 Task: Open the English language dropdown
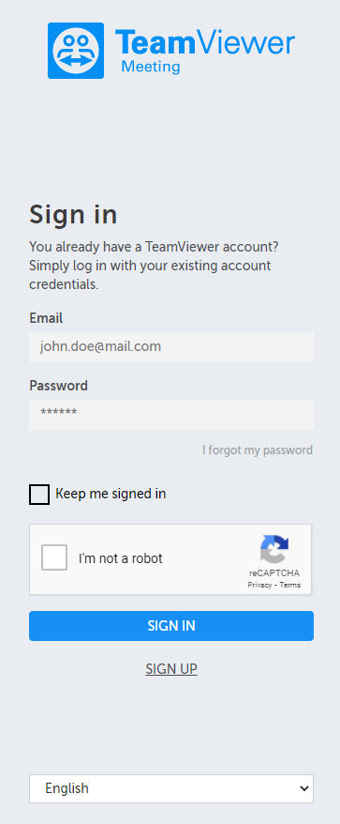tap(171, 788)
